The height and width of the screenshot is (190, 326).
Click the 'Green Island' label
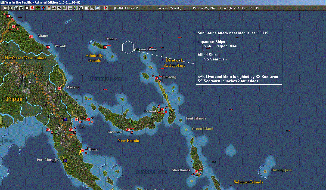point(203,128)
